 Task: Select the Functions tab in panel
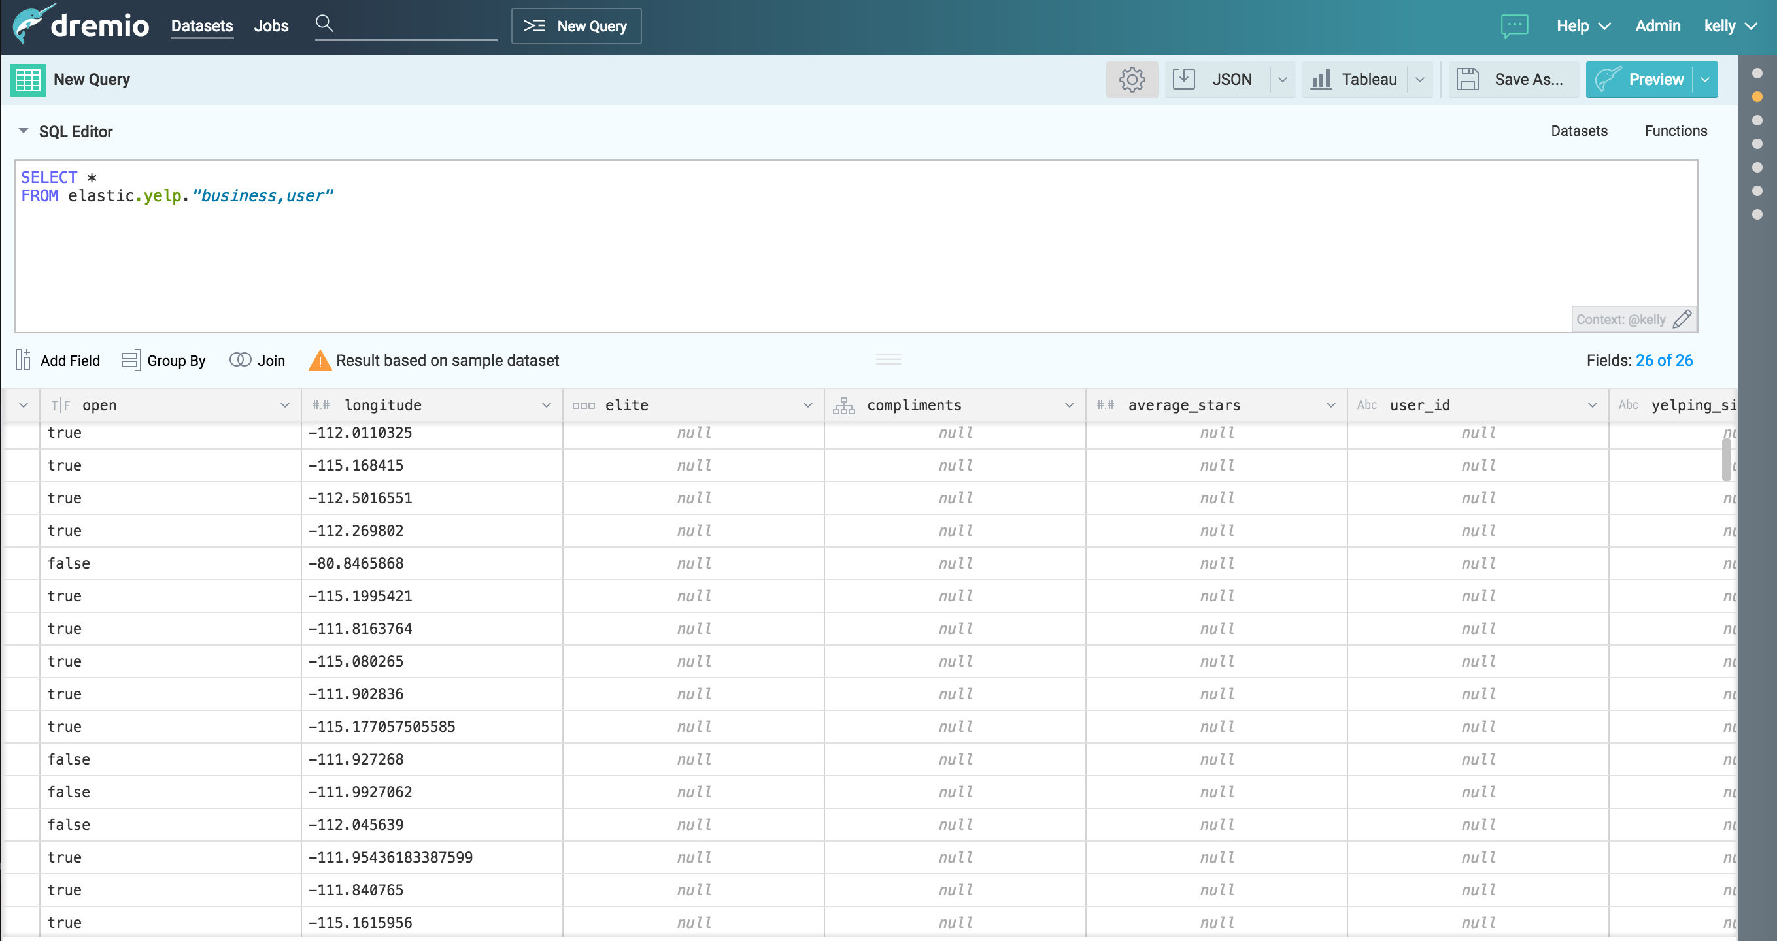click(1676, 131)
